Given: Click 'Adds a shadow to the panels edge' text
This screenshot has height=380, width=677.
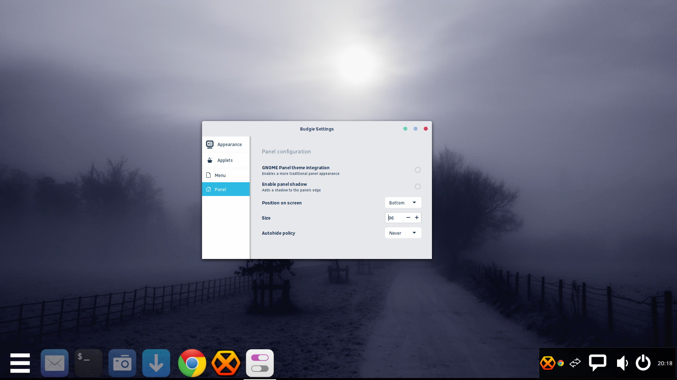Looking at the screenshot, I should (x=291, y=190).
